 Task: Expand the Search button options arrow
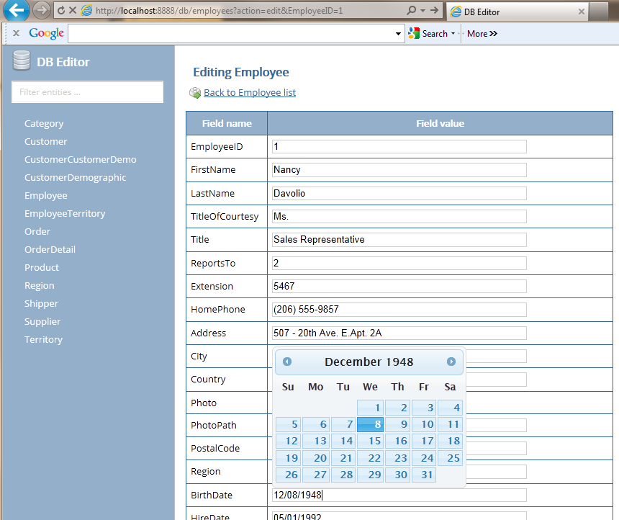click(453, 33)
